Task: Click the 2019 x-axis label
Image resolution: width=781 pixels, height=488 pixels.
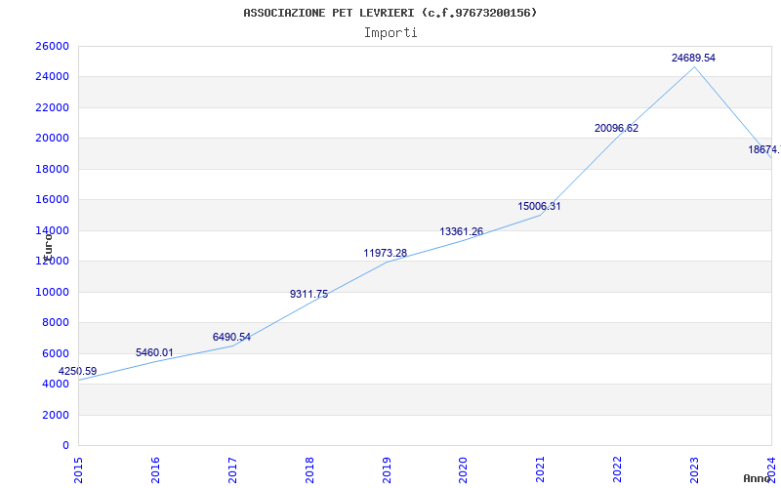Action: point(387,470)
